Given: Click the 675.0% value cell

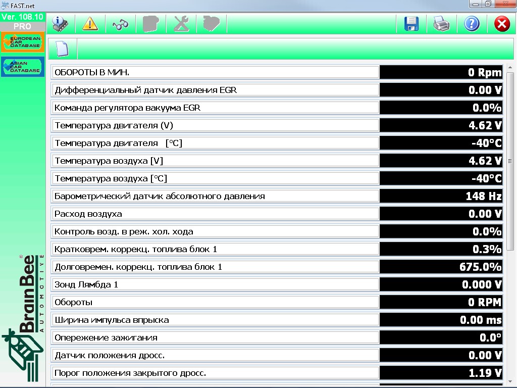Looking at the screenshot, I should [x=441, y=267].
